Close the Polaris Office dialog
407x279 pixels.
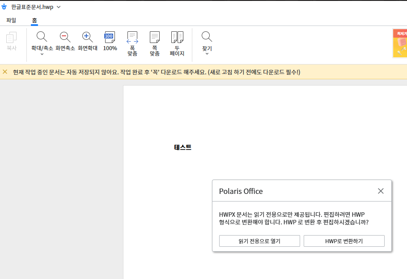coord(381,191)
